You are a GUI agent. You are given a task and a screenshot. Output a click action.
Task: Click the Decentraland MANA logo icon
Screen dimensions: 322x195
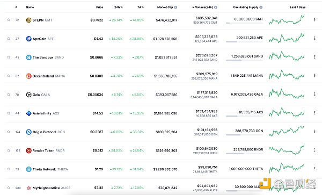click(x=28, y=76)
